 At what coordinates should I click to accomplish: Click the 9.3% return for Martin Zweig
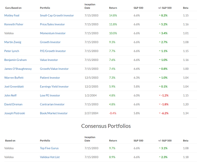[x=112, y=42]
